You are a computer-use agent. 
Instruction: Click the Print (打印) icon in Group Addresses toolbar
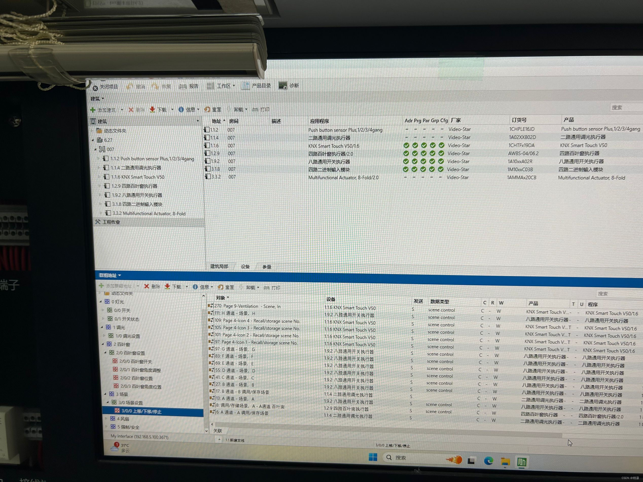click(x=266, y=288)
